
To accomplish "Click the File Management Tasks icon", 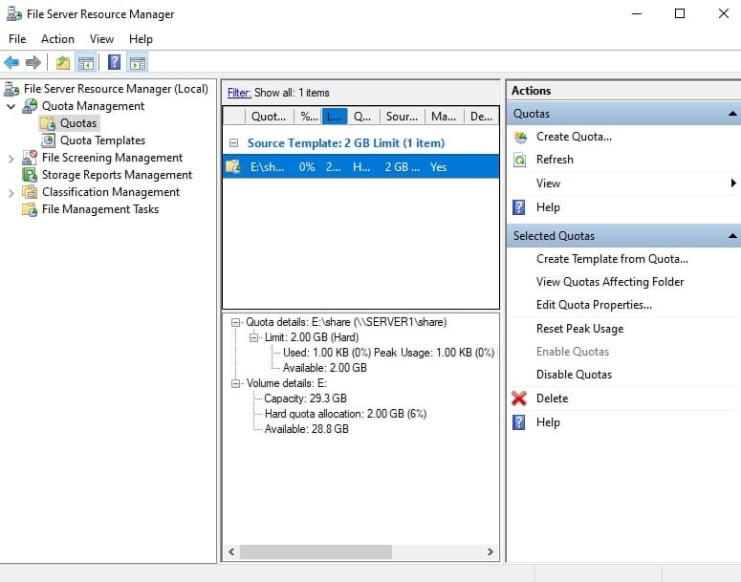I will click(x=30, y=209).
